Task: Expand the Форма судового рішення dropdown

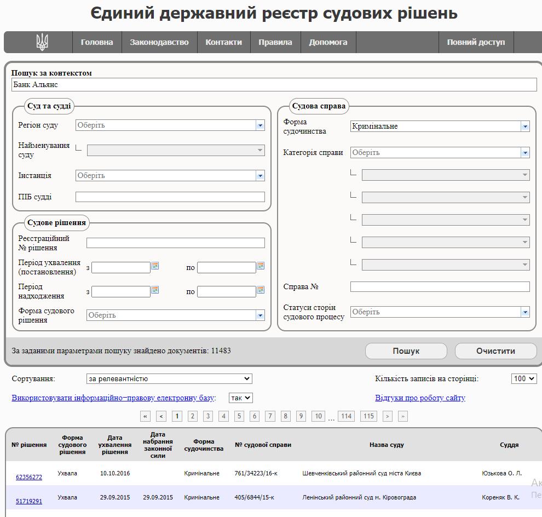Action: [x=260, y=315]
